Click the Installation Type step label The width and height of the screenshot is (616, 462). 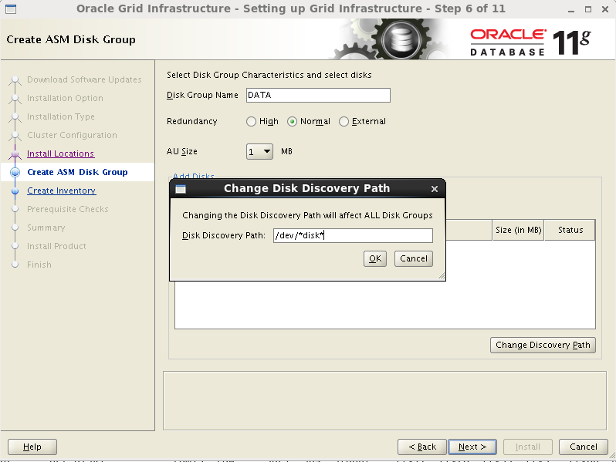pyautogui.click(x=60, y=116)
